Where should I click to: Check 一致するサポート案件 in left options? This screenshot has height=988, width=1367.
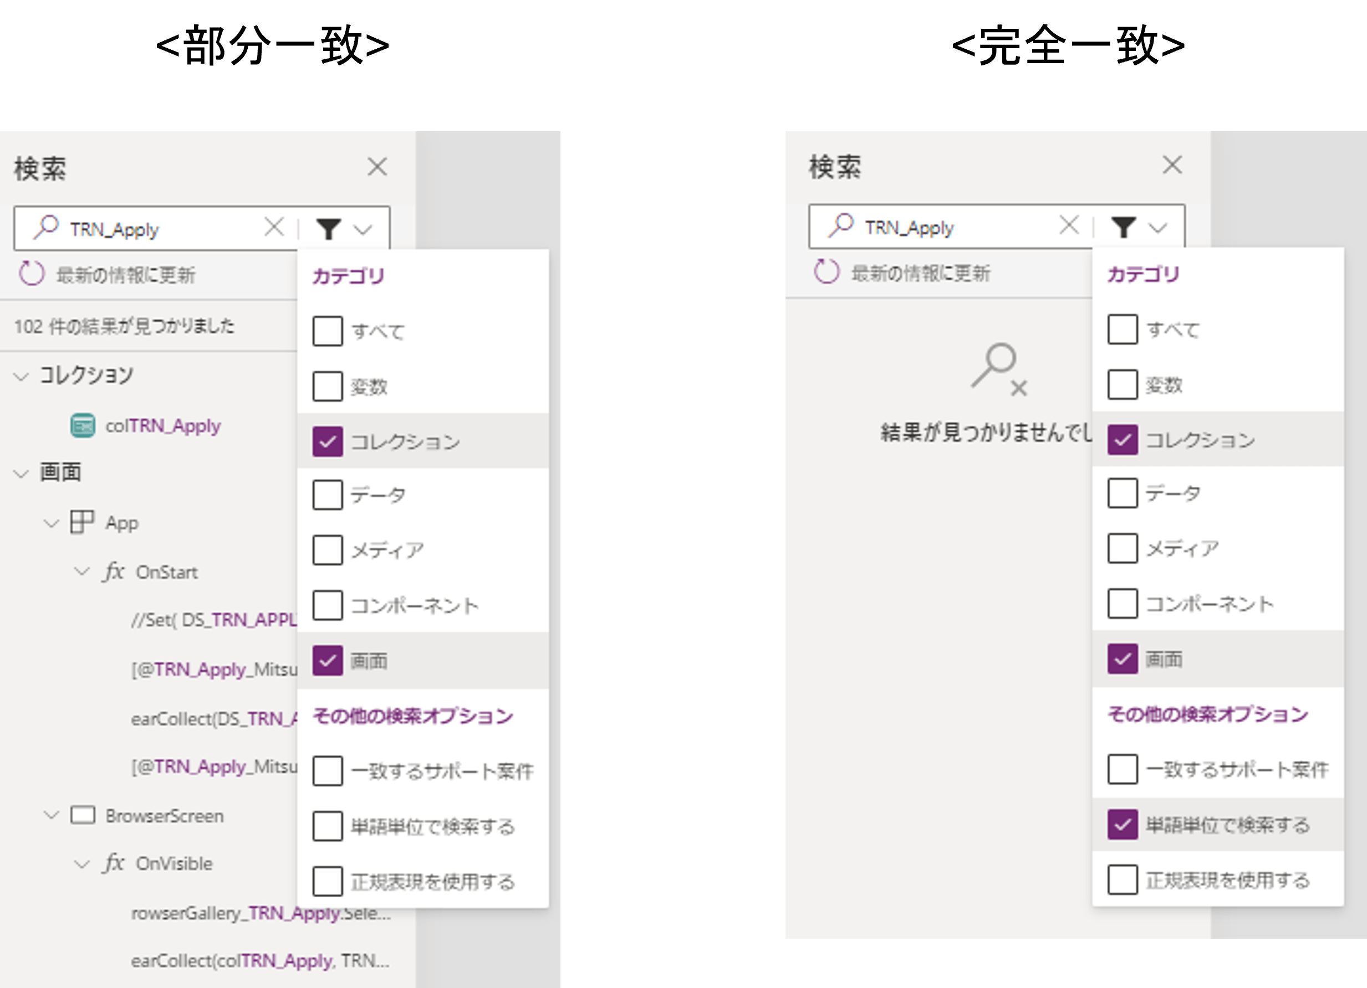click(x=328, y=771)
